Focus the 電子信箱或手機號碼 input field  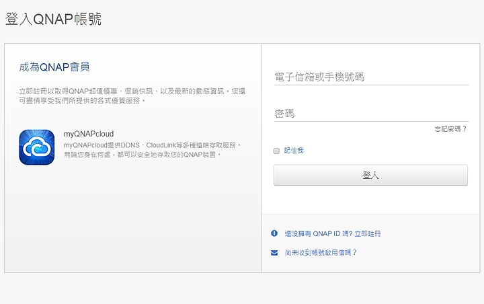tap(371, 77)
